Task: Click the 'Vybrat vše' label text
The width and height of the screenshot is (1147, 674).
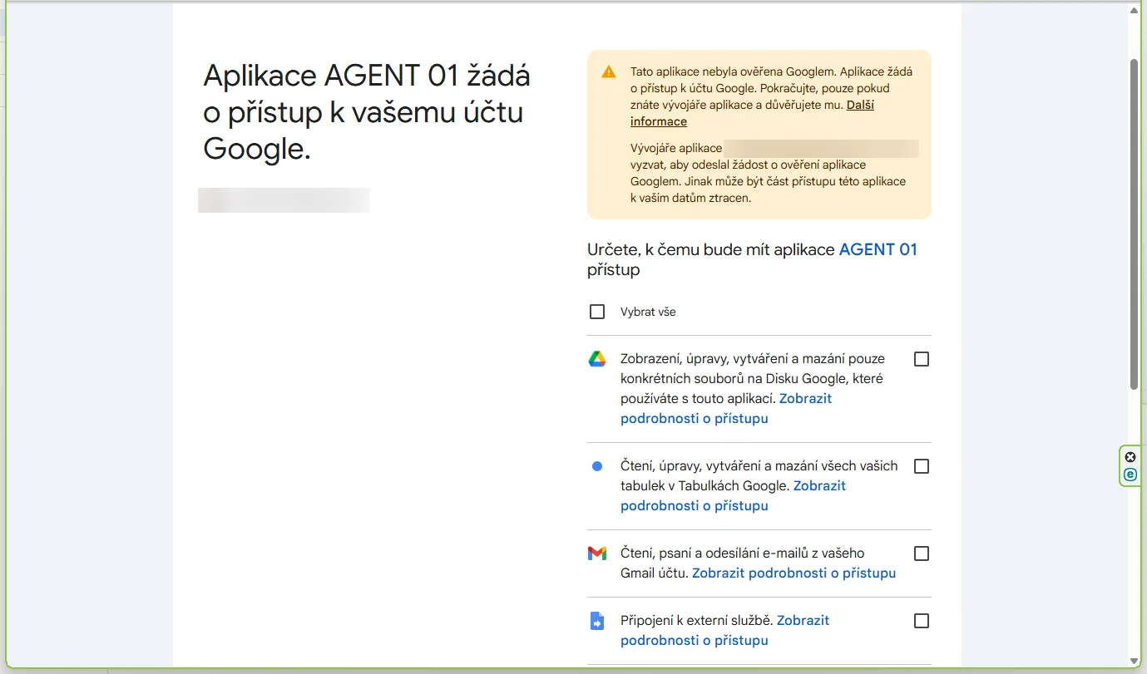Action: coord(648,312)
